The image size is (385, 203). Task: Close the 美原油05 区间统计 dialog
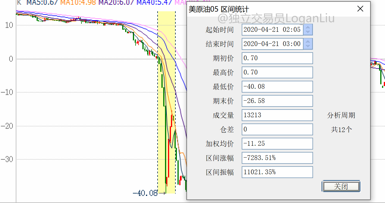pos(360,9)
